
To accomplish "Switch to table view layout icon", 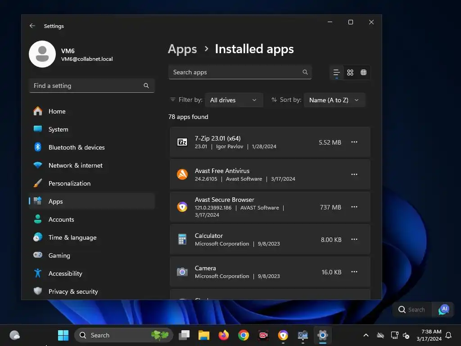I will pyautogui.click(x=363, y=73).
